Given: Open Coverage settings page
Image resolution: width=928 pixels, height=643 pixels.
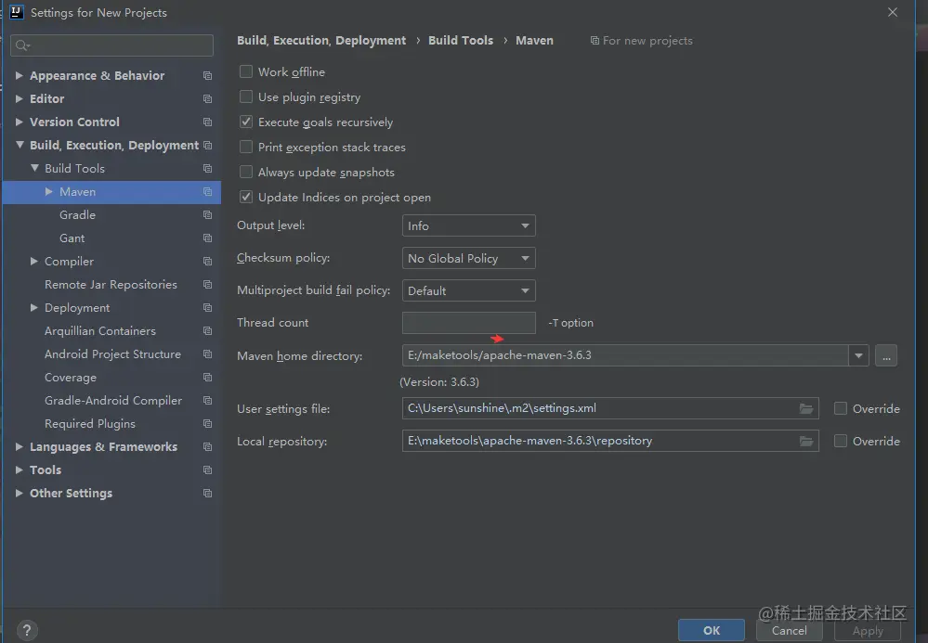Looking at the screenshot, I should (x=71, y=377).
